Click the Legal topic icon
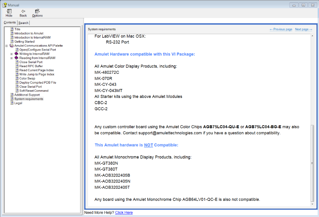The height and width of the screenshot is (217, 319). pyautogui.click(x=12, y=103)
